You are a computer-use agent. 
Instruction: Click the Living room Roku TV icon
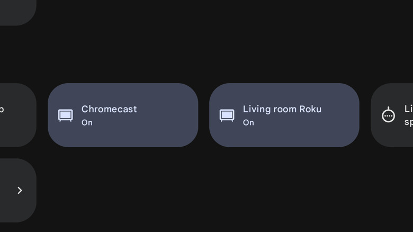click(x=227, y=115)
